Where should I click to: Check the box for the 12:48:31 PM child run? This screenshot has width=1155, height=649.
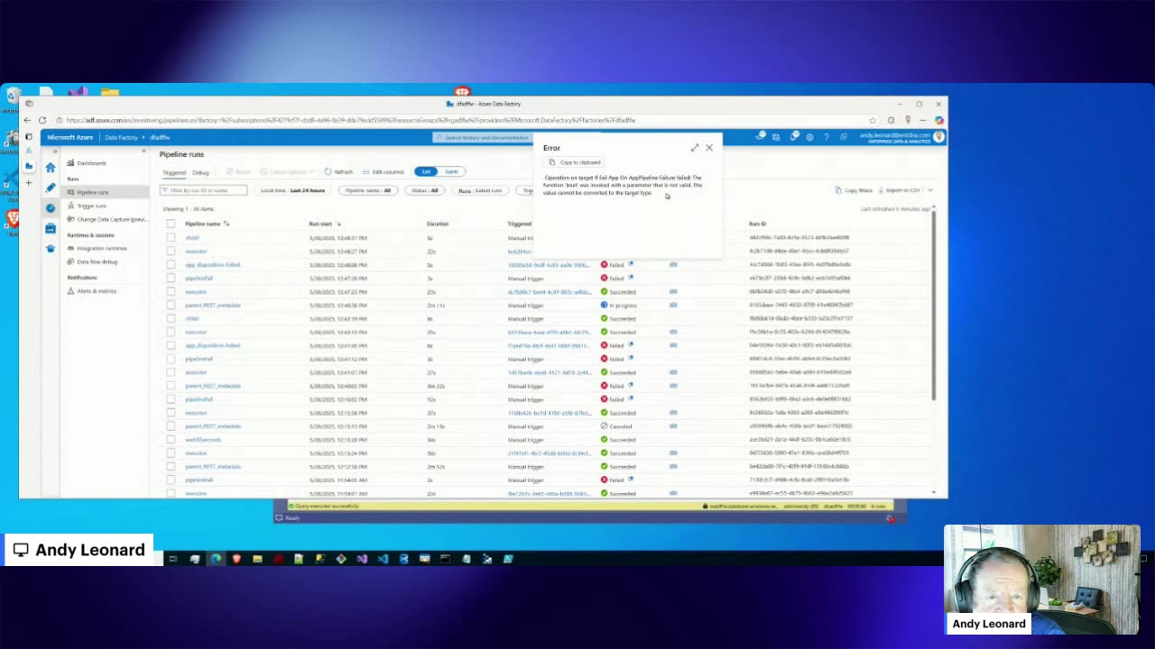tap(171, 238)
